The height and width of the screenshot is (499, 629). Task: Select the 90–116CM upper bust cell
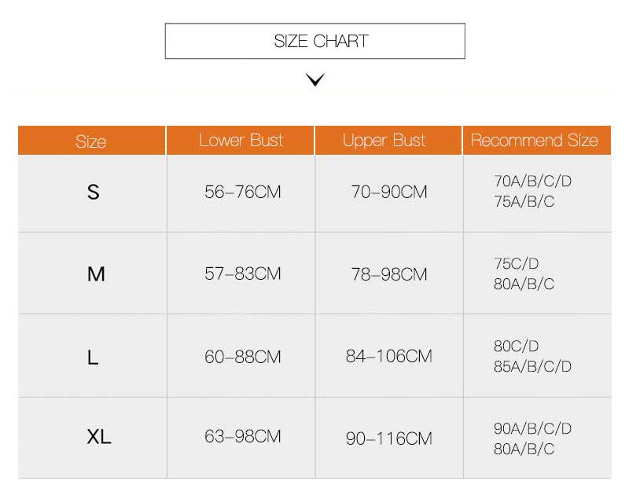pos(389,438)
